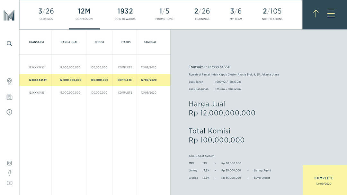The height and width of the screenshot is (195, 347).
Task: Open the Trainings tab
Action: 202,14
